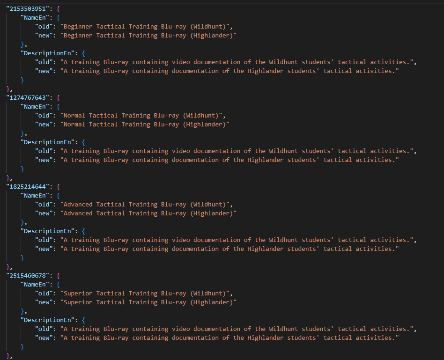Click new Highlander description under 1274767643
This screenshot has width=444, height=360.
click(229, 160)
